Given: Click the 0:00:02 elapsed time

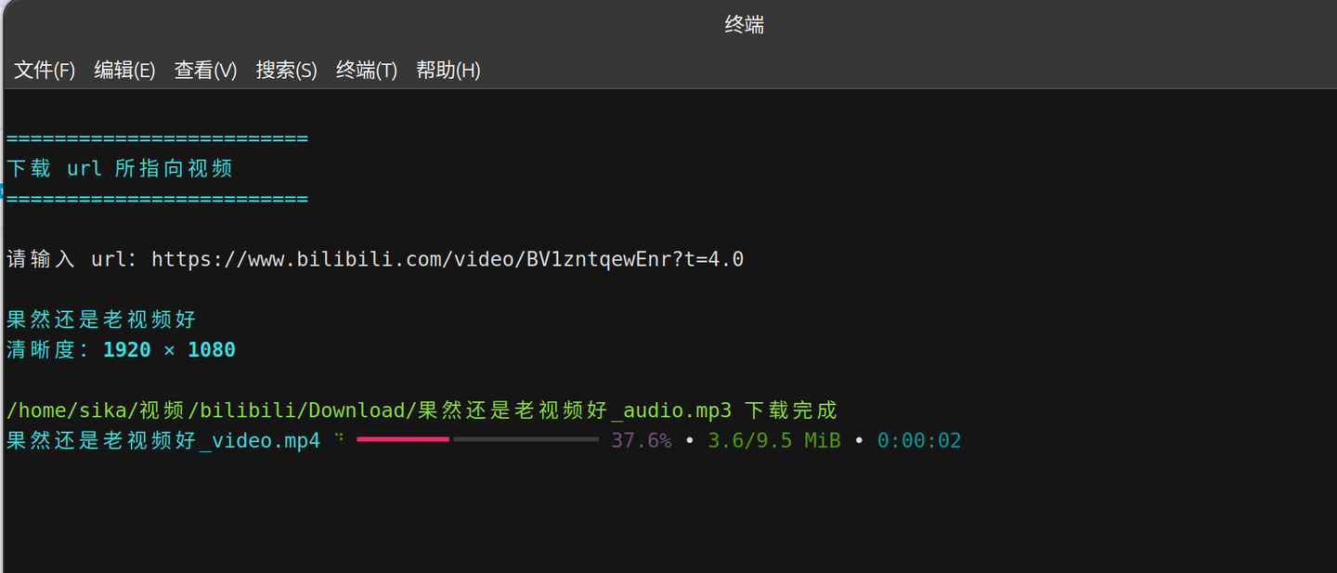Looking at the screenshot, I should (919, 440).
